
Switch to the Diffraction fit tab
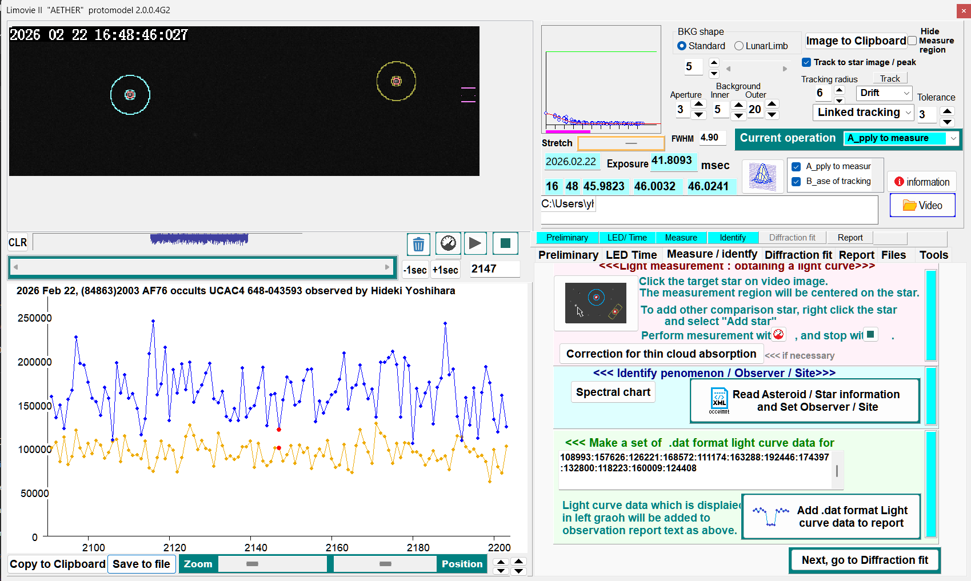792,238
